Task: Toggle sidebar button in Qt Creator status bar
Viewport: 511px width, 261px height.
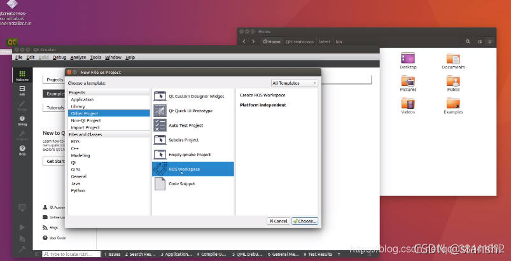Action: [37, 254]
